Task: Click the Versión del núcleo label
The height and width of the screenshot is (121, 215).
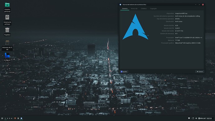Action: pyautogui.click(x=168, y=31)
